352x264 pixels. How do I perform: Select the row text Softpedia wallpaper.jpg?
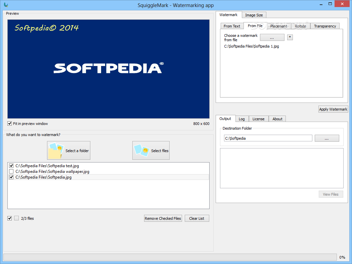coord(52,172)
